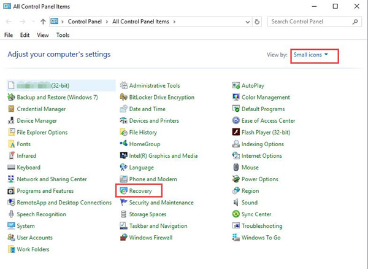Screen dimensions: 368x269
Task: Expand chevron after Control Panel breadcrumb
Action: click(107, 22)
